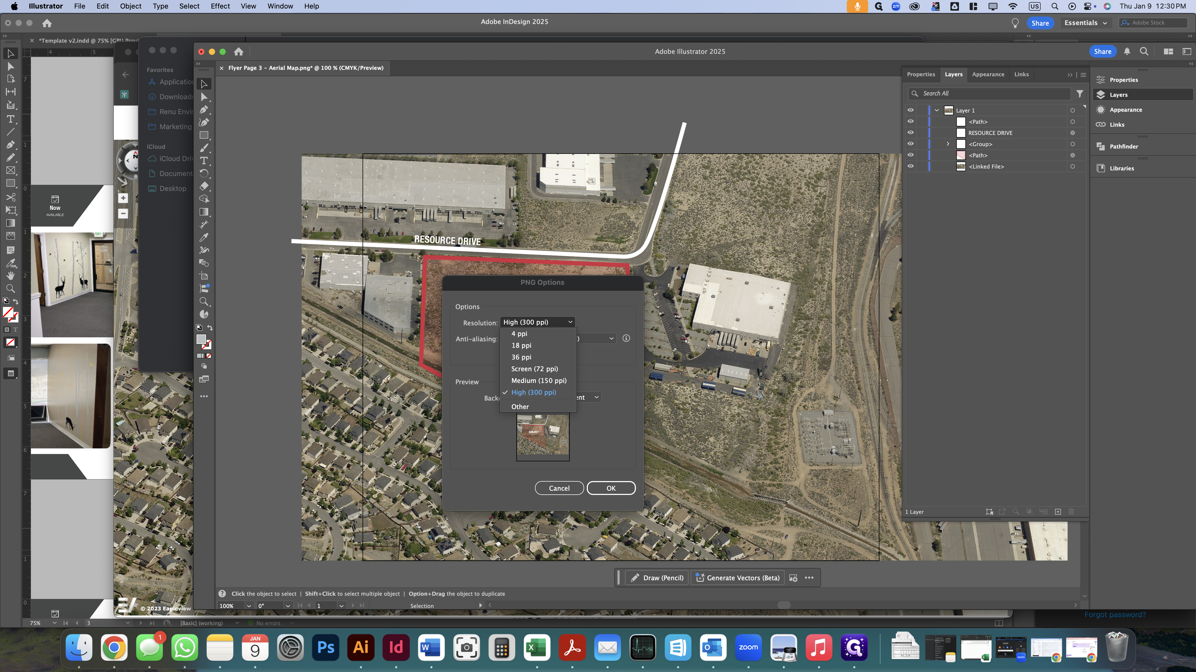The width and height of the screenshot is (1196, 672).
Task: Select the Eraser tool in Illustrator
Action: 204,186
